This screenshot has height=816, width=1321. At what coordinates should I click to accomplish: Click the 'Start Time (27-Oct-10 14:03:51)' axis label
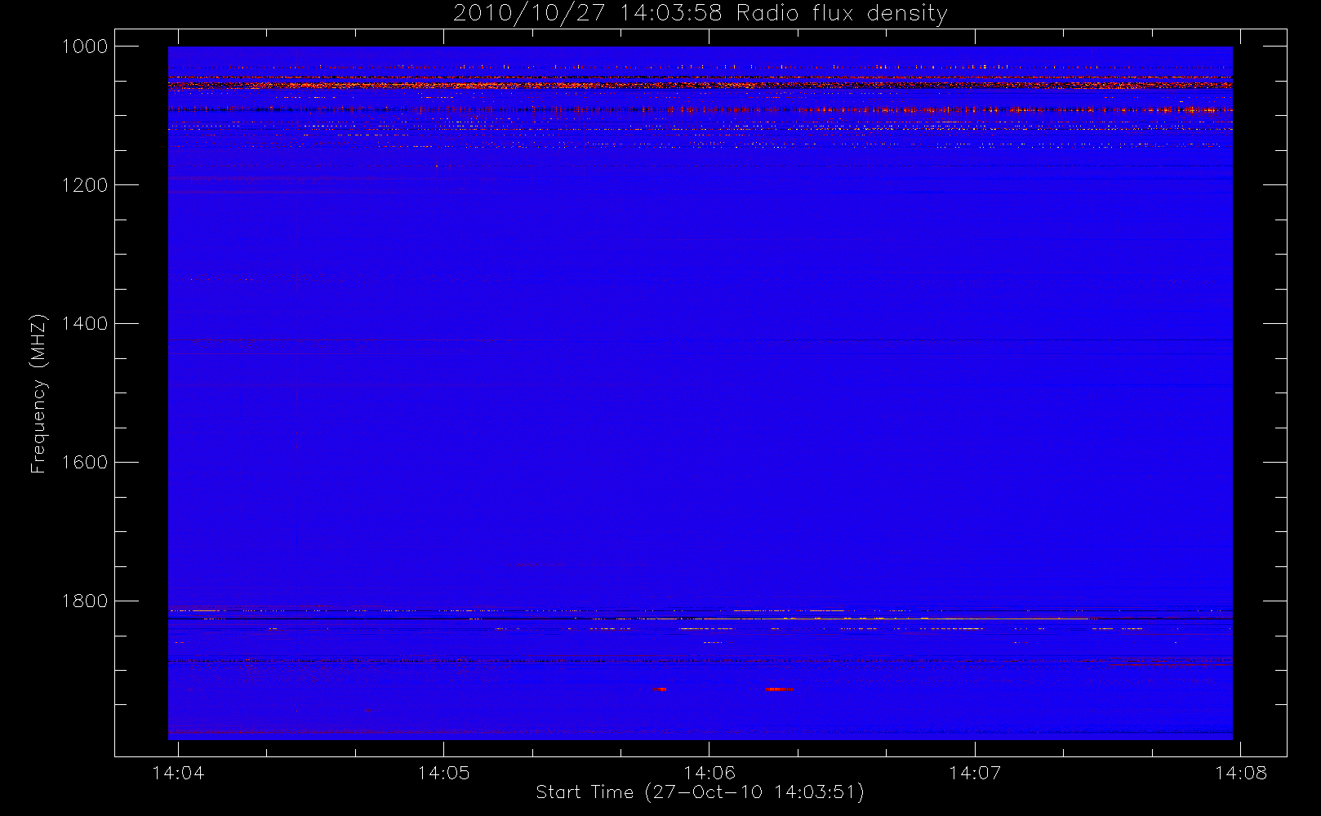click(x=700, y=792)
